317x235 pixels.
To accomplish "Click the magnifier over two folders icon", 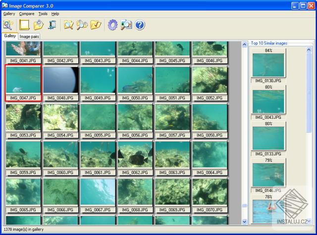I will (x=82, y=25).
